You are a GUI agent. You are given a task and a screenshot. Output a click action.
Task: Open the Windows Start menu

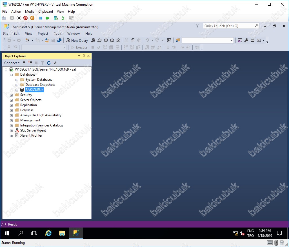pyautogui.click(x=7, y=233)
